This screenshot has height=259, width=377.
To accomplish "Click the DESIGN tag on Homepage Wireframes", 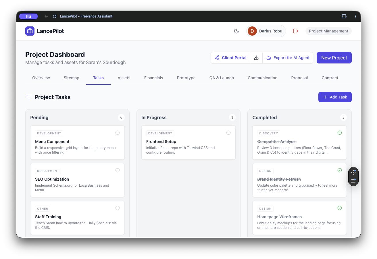I will tap(265, 208).
